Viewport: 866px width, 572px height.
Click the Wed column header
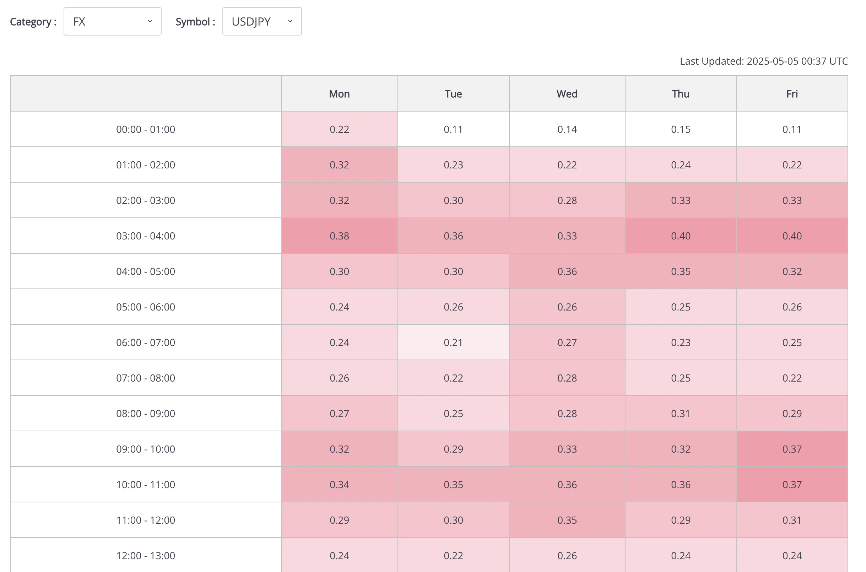pyautogui.click(x=567, y=94)
